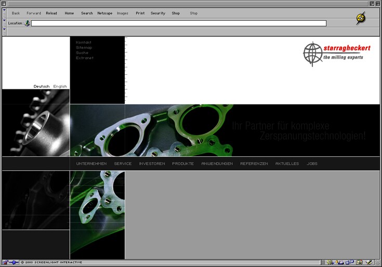Open the AKTUELLES navigation item

pos(287,164)
